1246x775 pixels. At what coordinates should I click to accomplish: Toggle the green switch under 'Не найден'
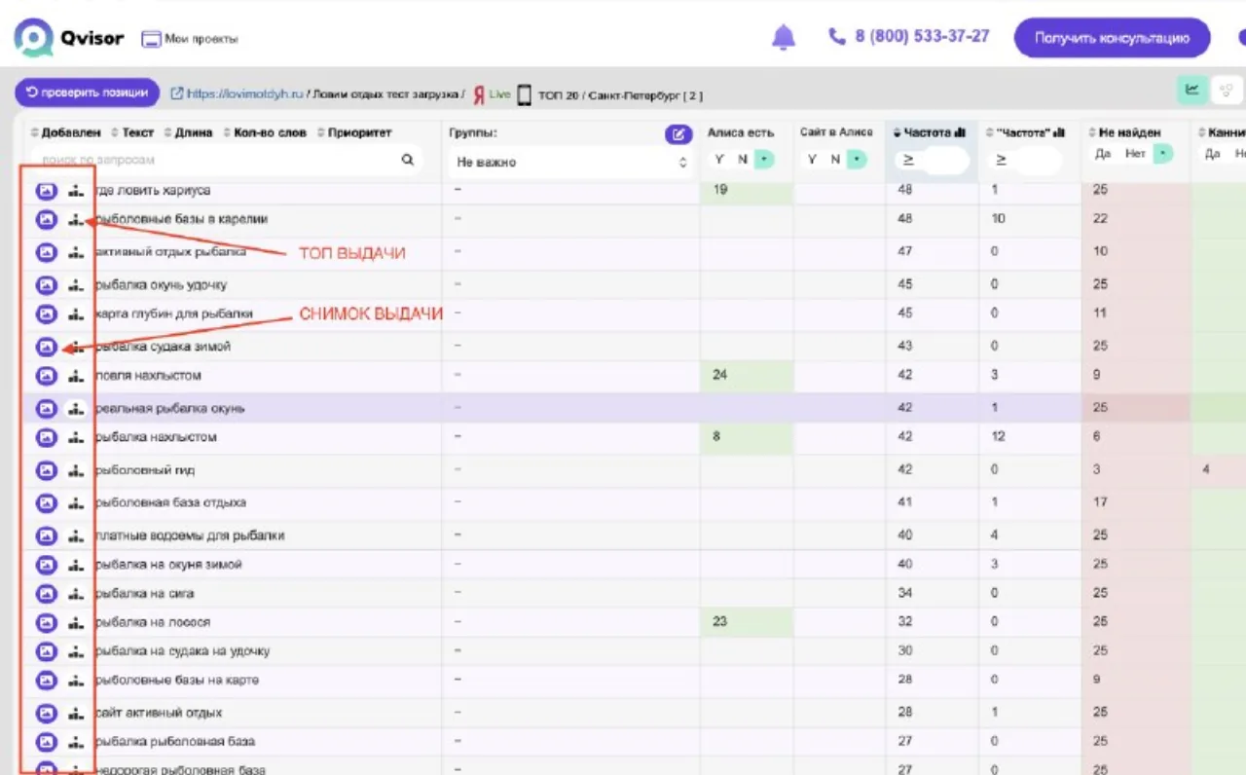click(x=1162, y=154)
